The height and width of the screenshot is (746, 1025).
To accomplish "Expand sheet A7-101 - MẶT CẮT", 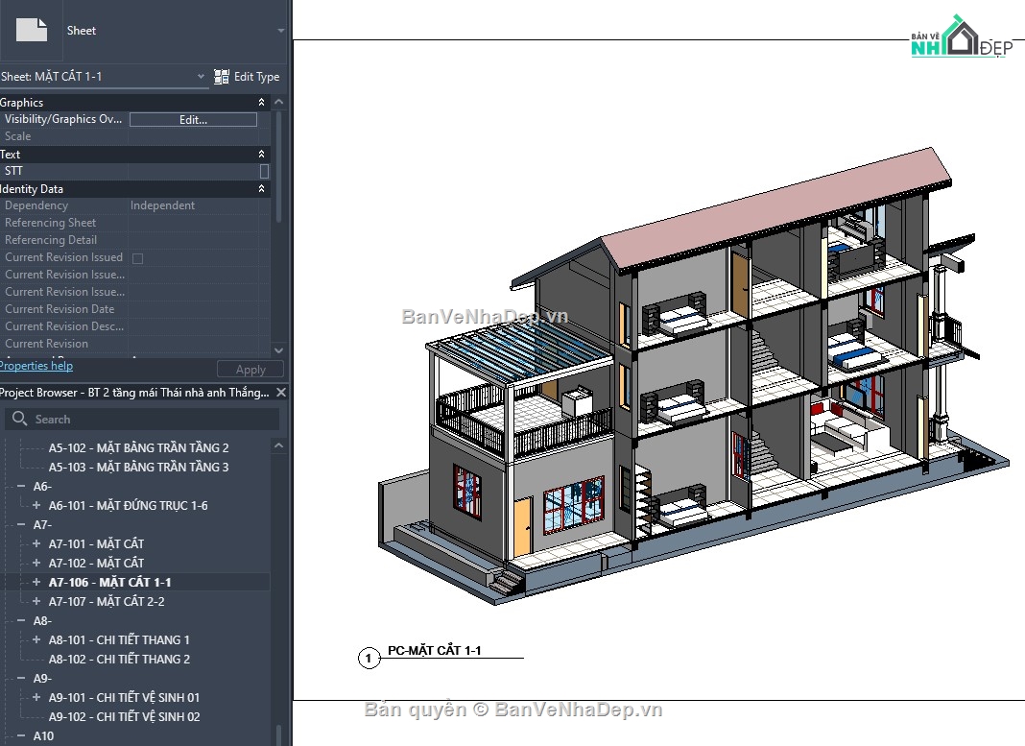I will coord(36,544).
